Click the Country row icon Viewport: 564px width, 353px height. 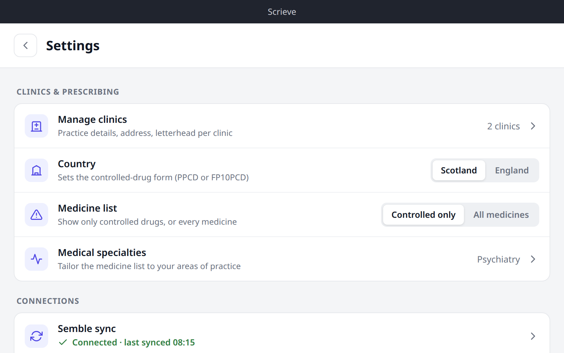(36, 170)
